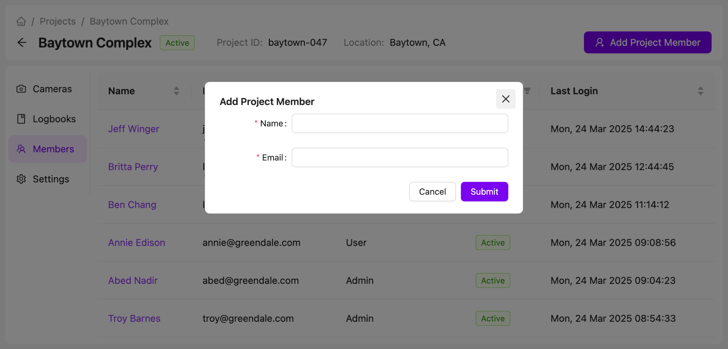
Task: Click the Members people icon in the sidebar
Action: coord(21,149)
